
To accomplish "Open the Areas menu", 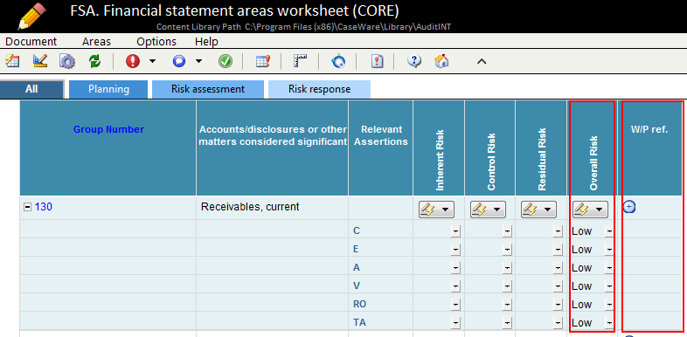I will click(x=96, y=42).
